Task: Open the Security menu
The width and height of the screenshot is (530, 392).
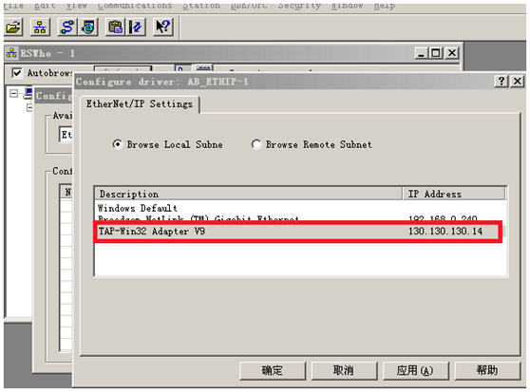Action: [299, 6]
